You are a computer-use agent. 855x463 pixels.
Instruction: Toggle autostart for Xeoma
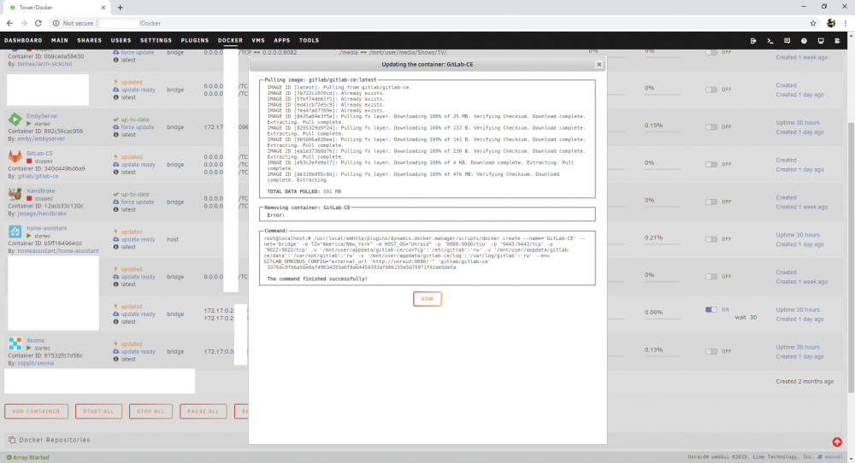point(711,351)
